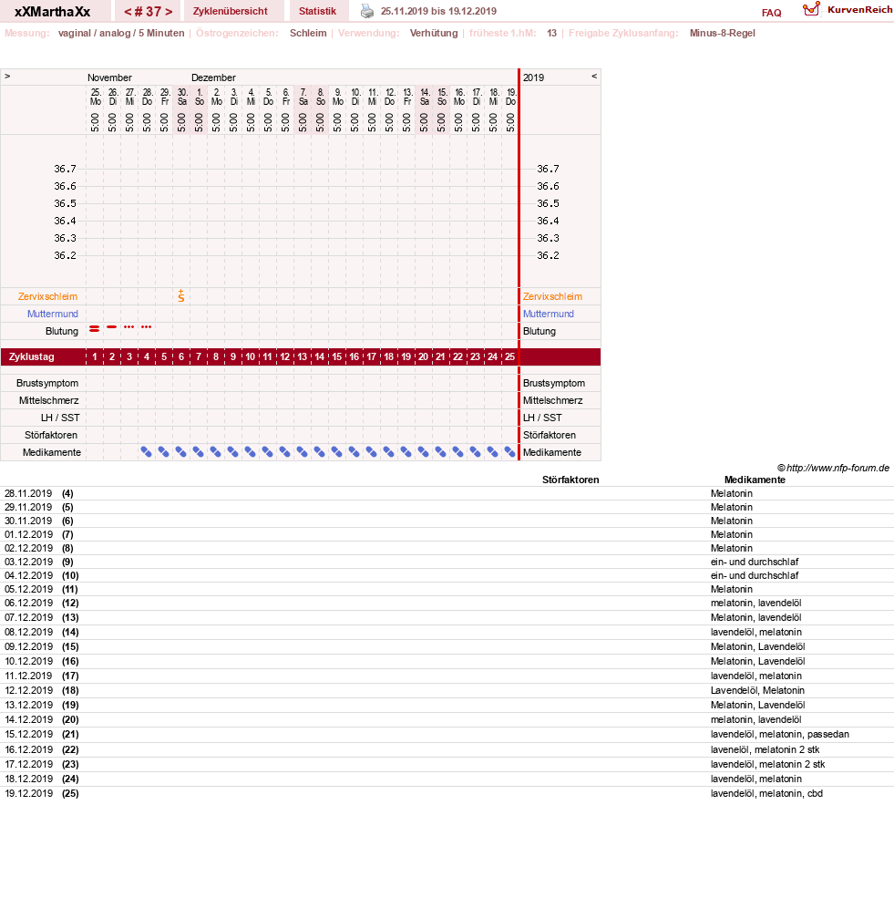894x898 pixels.
Task: Click 'lavendelöl, melatonin, passedan' entry
Action: tap(779, 734)
